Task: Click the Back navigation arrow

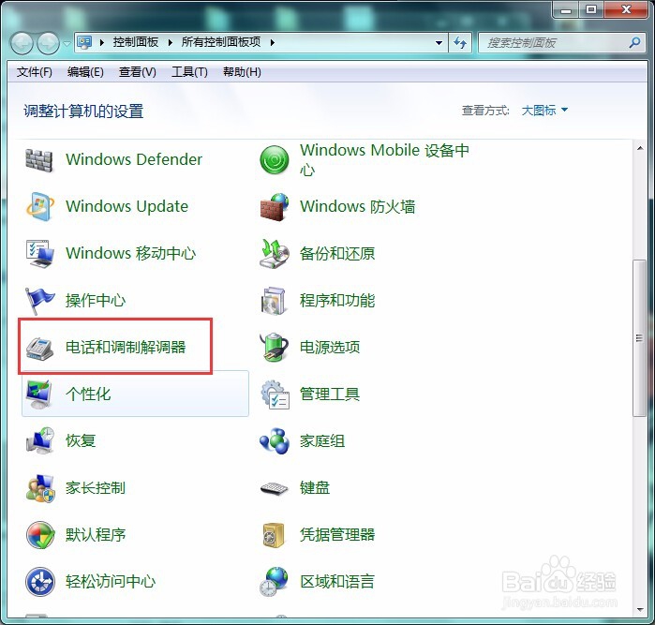Action: point(22,43)
